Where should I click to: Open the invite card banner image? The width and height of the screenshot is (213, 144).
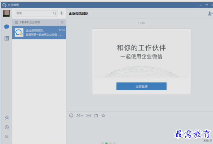coord(141,55)
